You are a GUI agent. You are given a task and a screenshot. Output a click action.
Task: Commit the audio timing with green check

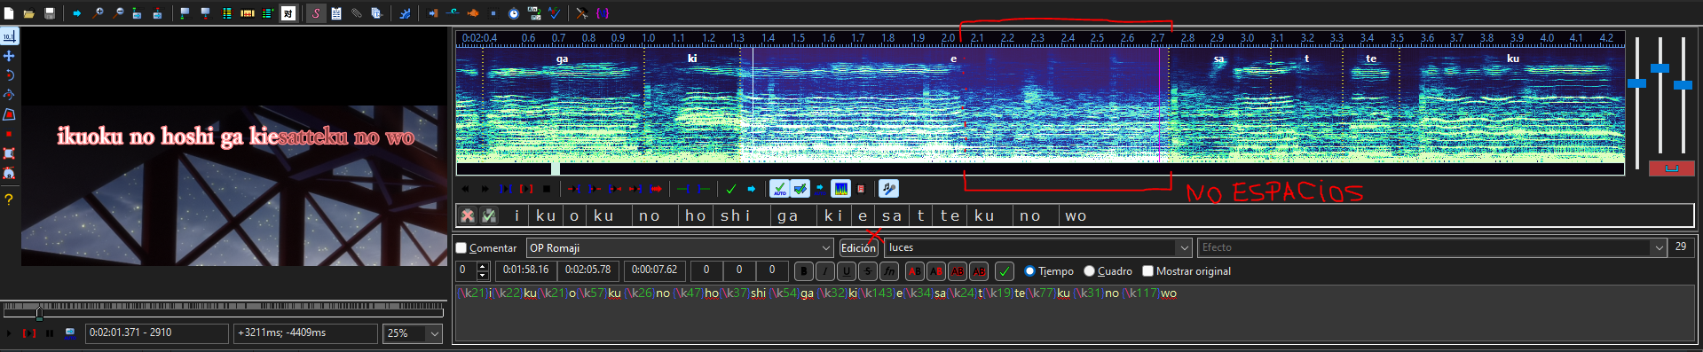731,189
